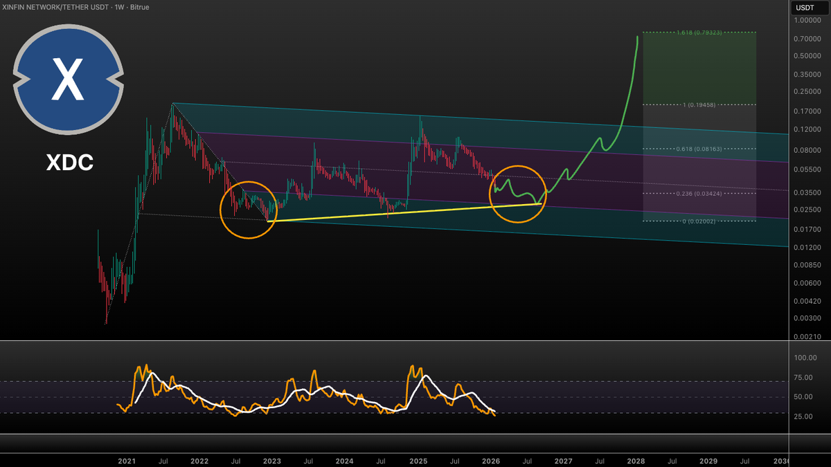Viewport: 831px width, 467px height.
Task: Click 0.03500 on the price axis
Action: pos(807,193)
